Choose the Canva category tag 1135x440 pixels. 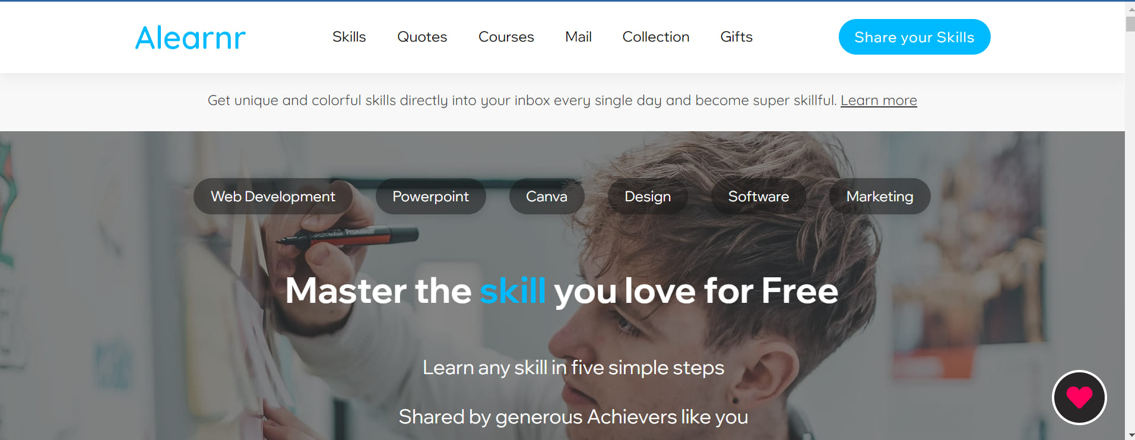pos(547,197)
